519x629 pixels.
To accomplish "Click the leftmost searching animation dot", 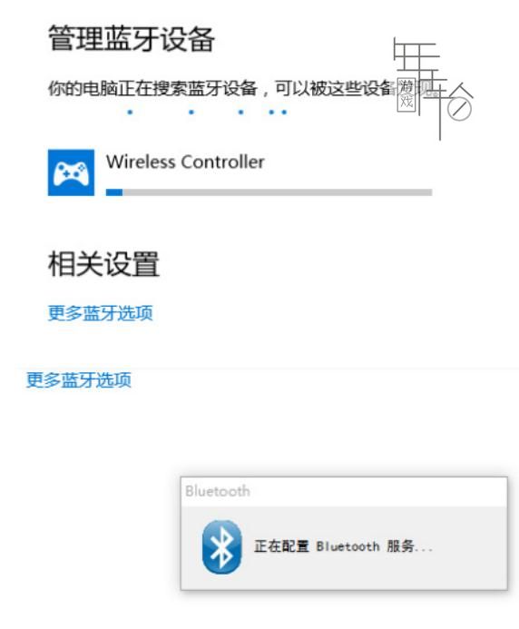I will [130, 113].
